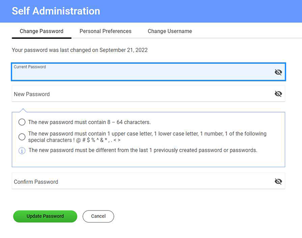Click the Self Administration header title
This screenshot has height=238, width=302.
point(56,11)
